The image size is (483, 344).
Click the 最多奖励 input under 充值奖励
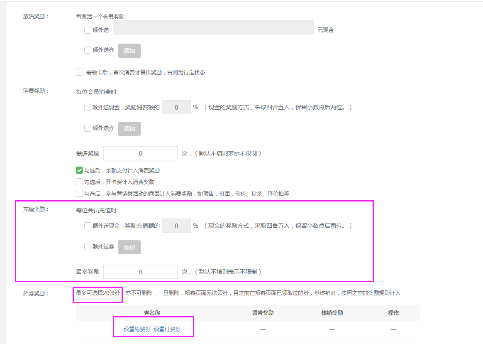140,271
